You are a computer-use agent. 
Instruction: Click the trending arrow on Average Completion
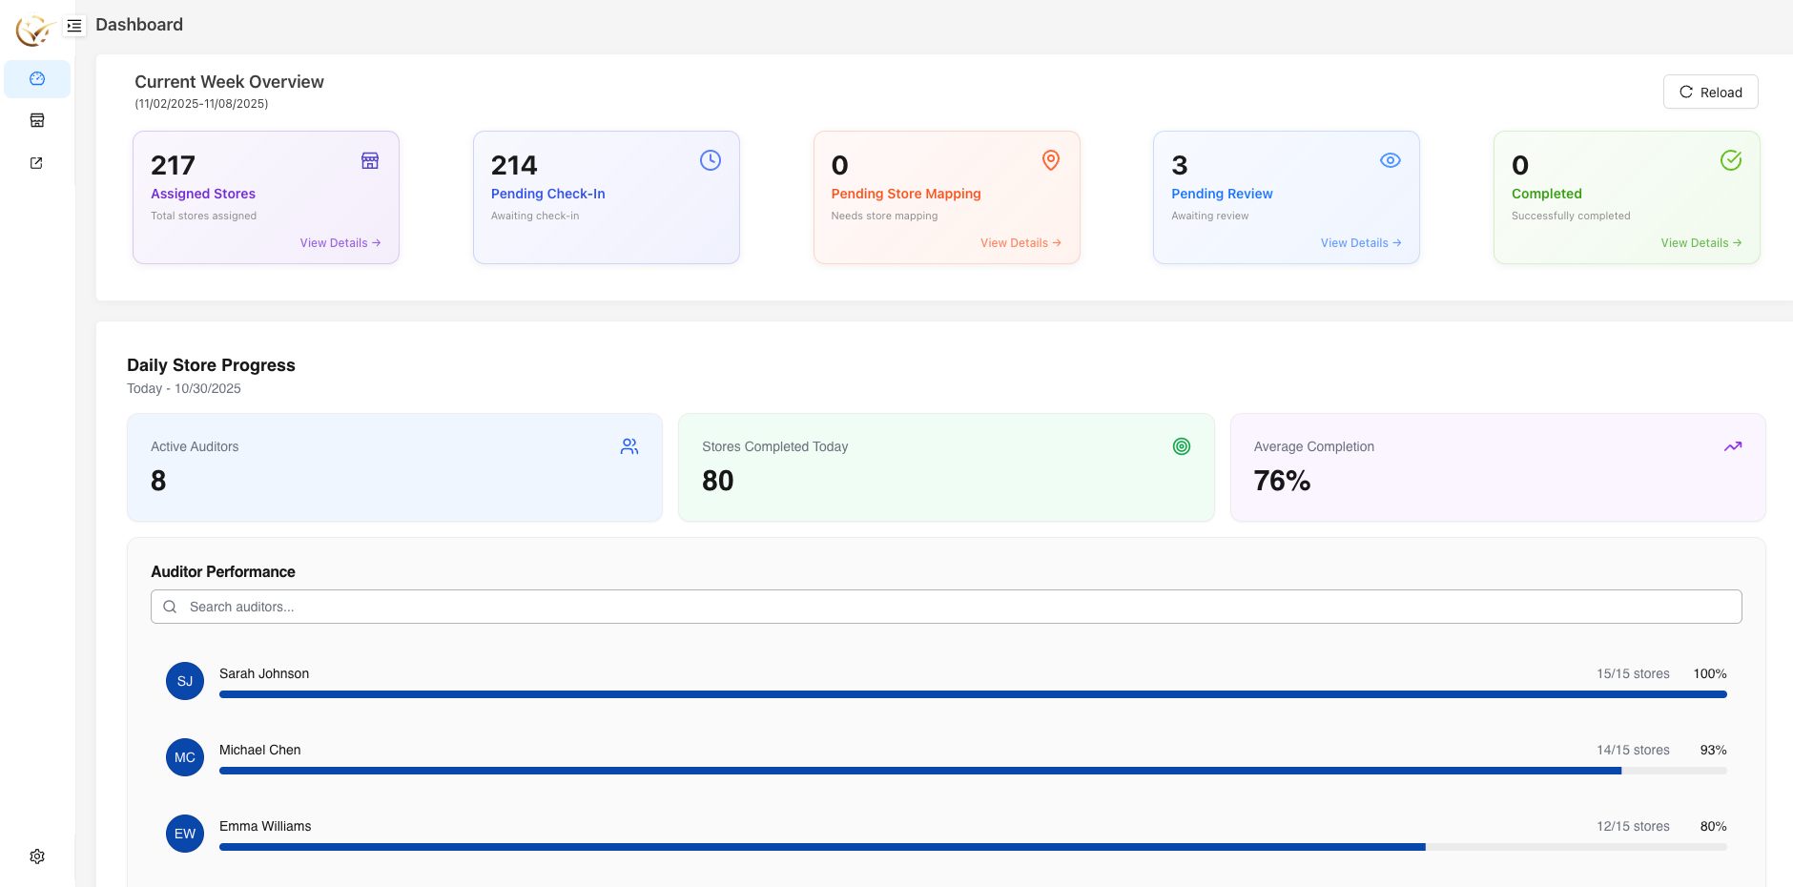[1733, 445]
